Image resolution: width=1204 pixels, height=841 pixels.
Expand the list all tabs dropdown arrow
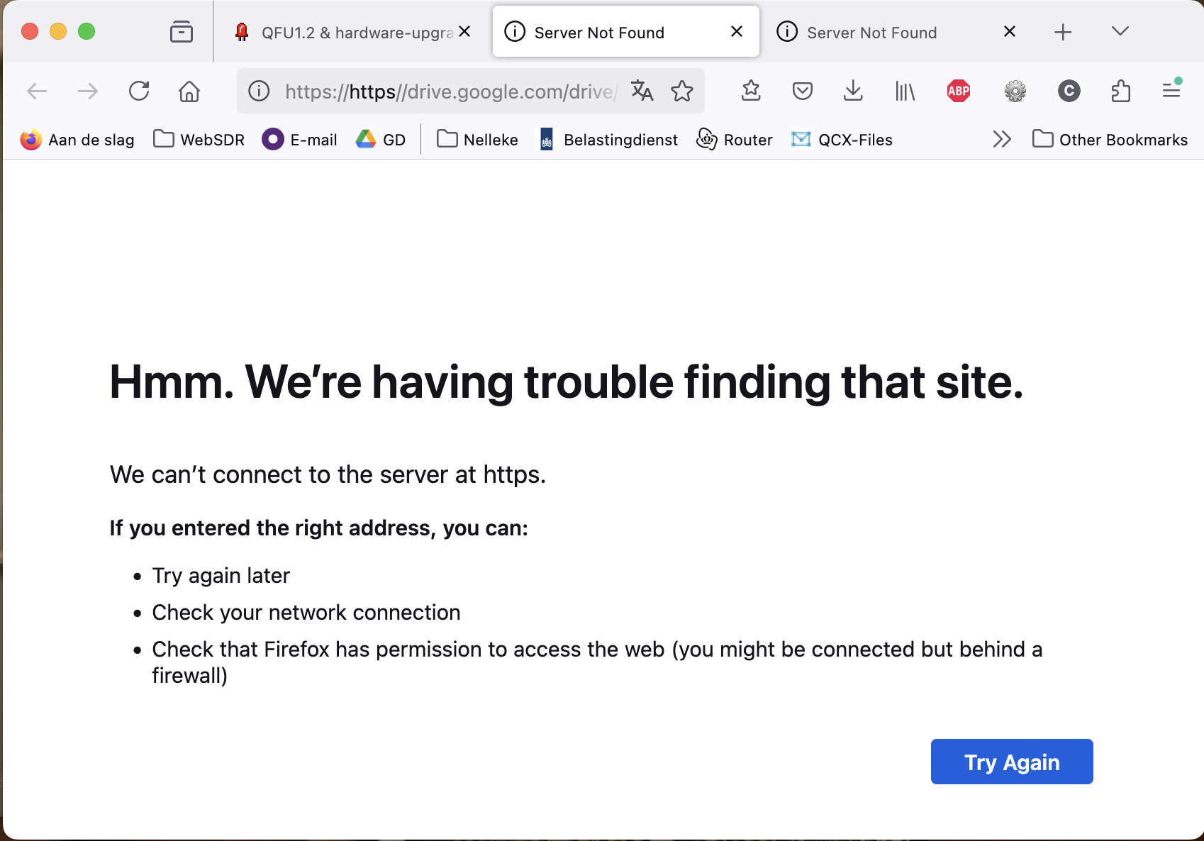1120,31
